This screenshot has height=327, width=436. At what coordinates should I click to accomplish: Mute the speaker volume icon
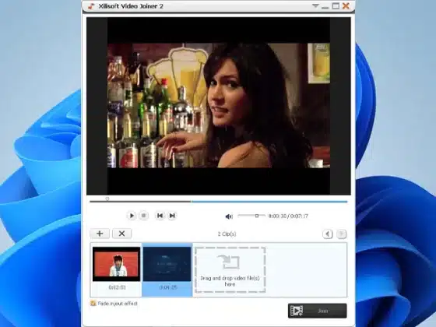coord(229,216)
